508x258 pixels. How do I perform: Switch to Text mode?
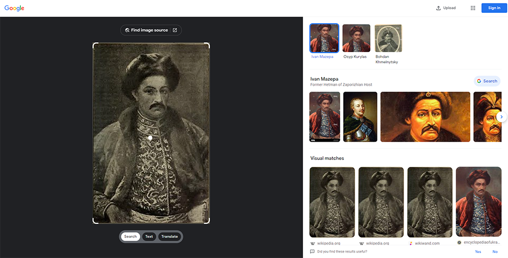tap(149, 237)
